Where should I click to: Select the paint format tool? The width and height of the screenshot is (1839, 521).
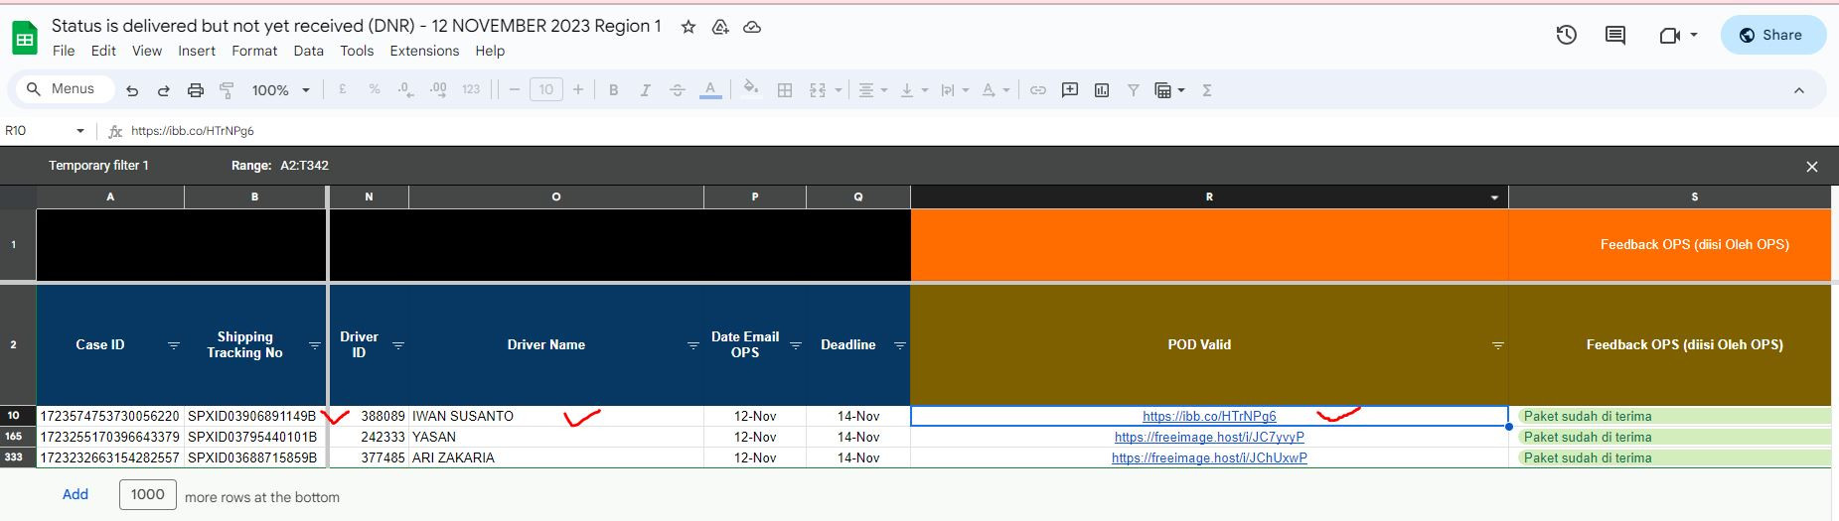coord(227,90)
